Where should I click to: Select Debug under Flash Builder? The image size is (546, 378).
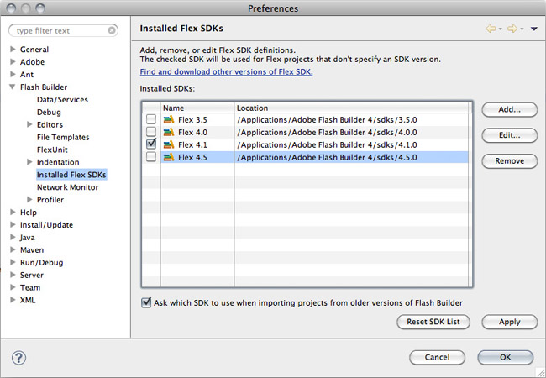point(49,112)
